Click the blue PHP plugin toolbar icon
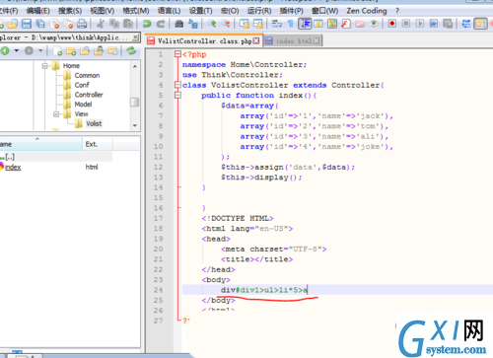This screenshot has height=358, width=493. 466,24
